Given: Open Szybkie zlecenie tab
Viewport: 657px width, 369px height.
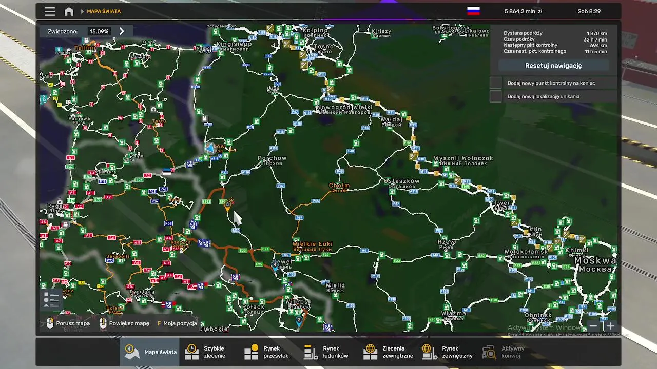Looking at the screenshot, I should click(x=209, y=352).
